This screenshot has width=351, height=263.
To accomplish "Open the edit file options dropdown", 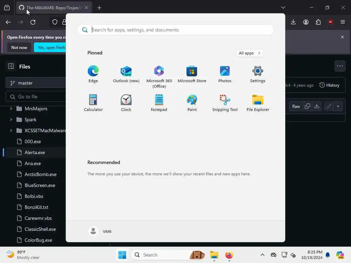I will tap(338, 106).
